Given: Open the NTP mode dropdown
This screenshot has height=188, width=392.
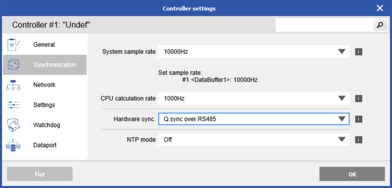Looking at the screenshot, I should [x=341, y=139].
